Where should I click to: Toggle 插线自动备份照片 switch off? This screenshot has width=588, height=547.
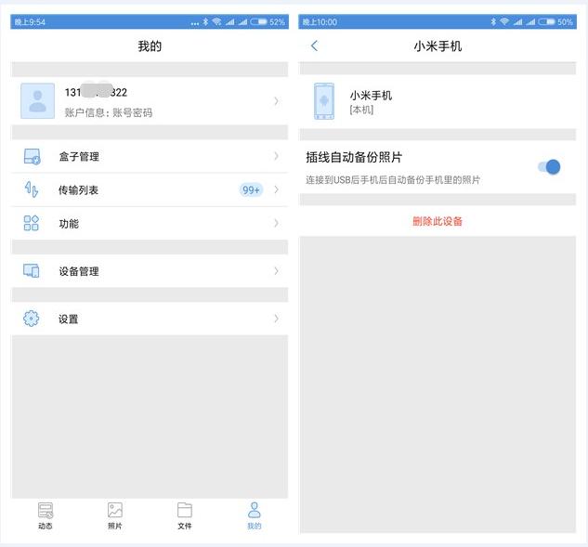(549, 167)
